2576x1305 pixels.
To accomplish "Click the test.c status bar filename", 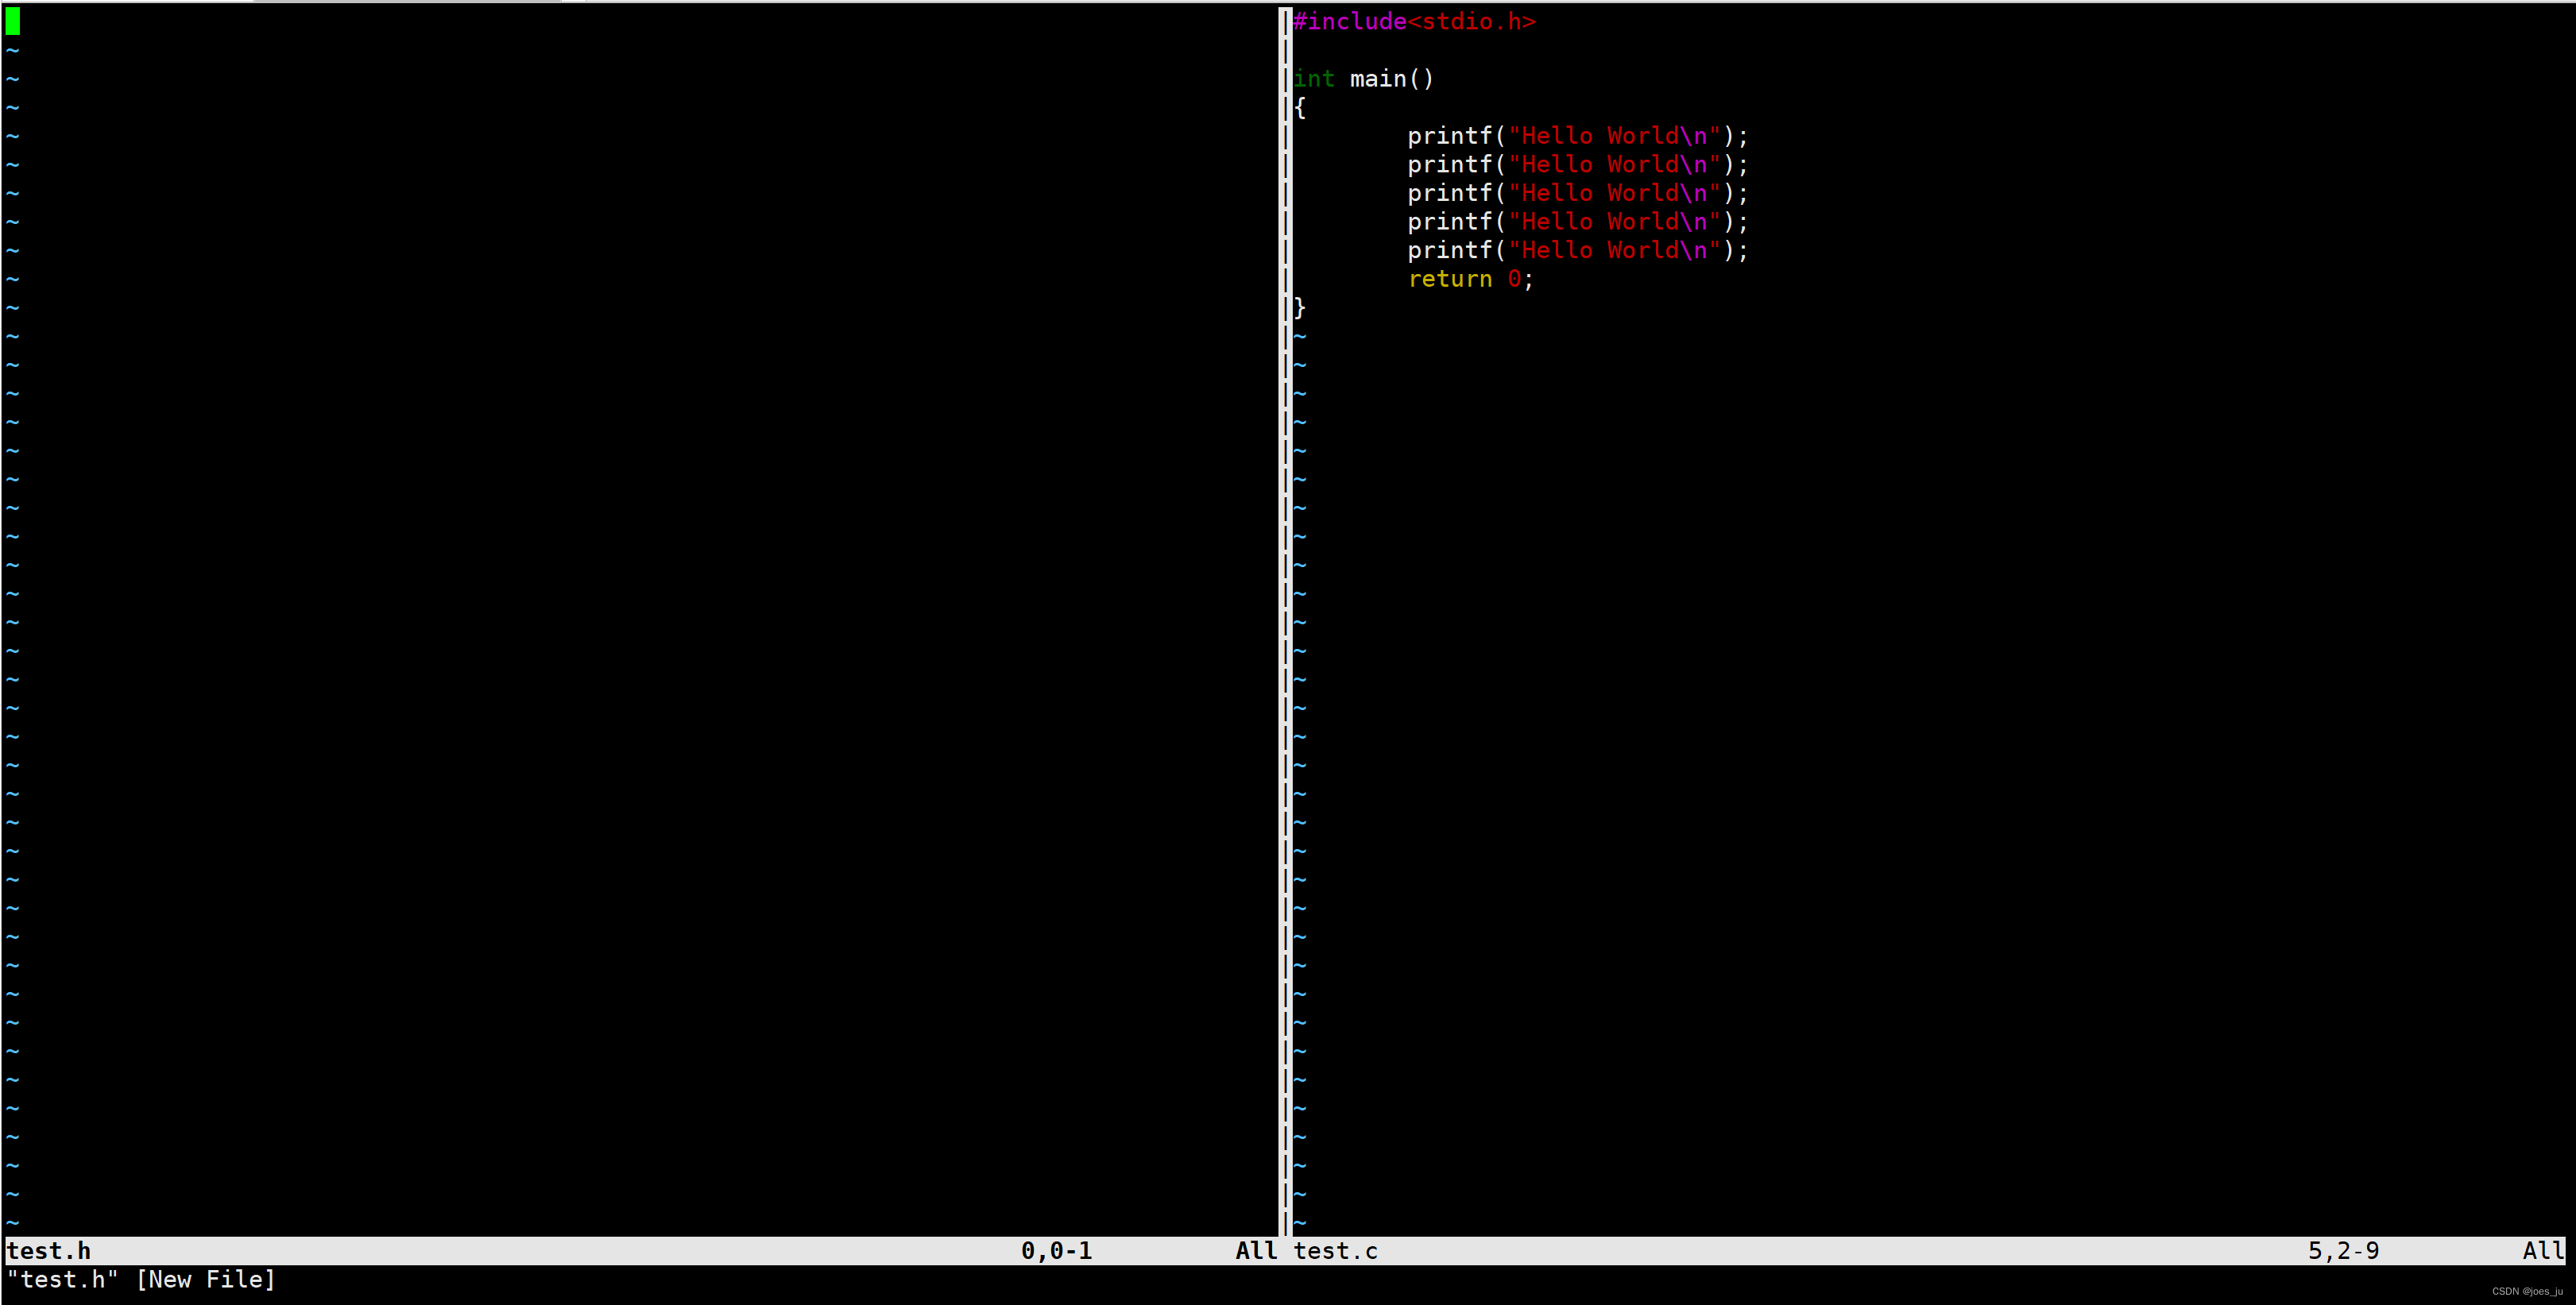I will point(1335,1251).
